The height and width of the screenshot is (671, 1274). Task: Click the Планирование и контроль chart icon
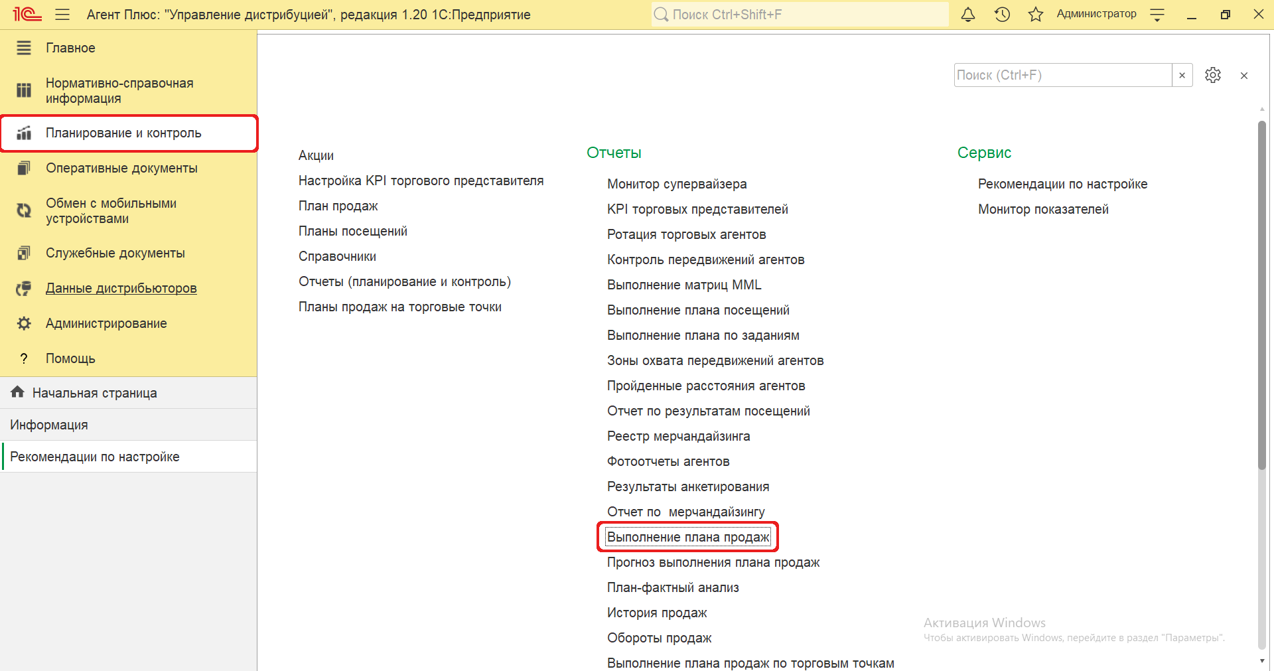tap(24, 133)
